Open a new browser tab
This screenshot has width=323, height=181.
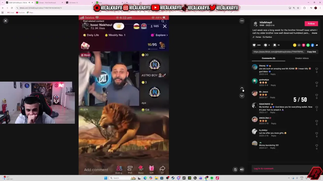(x=127, y=3)
